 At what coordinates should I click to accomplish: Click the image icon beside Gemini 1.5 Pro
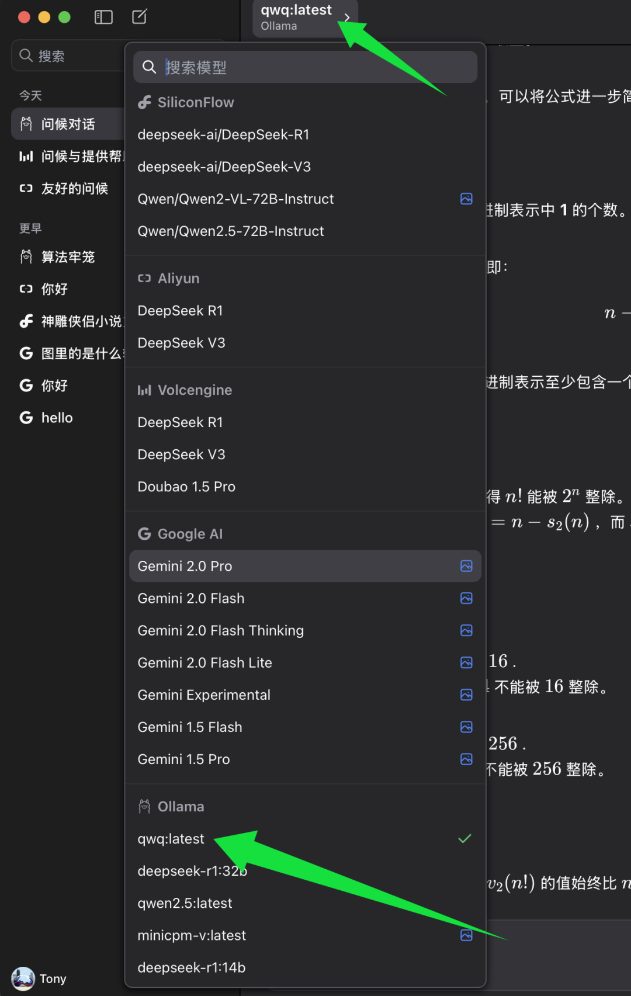tap(466, 759)
